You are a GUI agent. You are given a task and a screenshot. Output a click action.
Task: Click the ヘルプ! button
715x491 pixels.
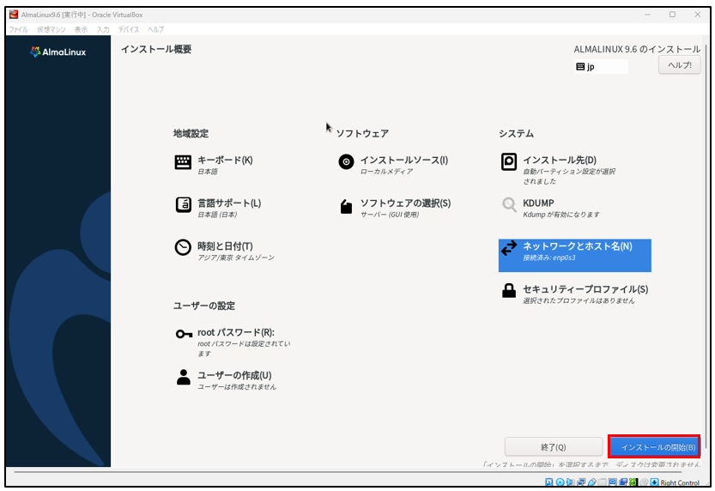click(x=679, y=65)
